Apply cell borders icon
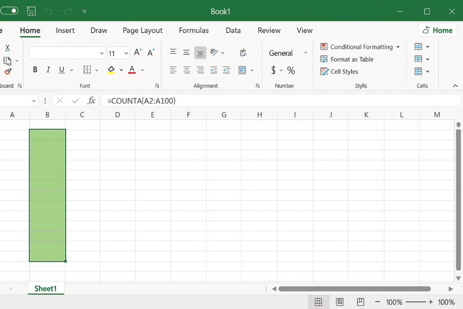The image size is (463, 309). (x=87, y=70)
